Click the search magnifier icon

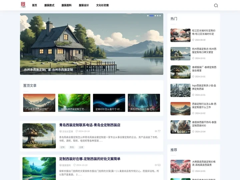(x=216, y=5)
